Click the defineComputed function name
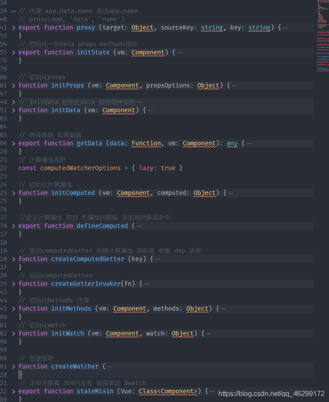Viewport: 329px width, 402px height. 102,226
